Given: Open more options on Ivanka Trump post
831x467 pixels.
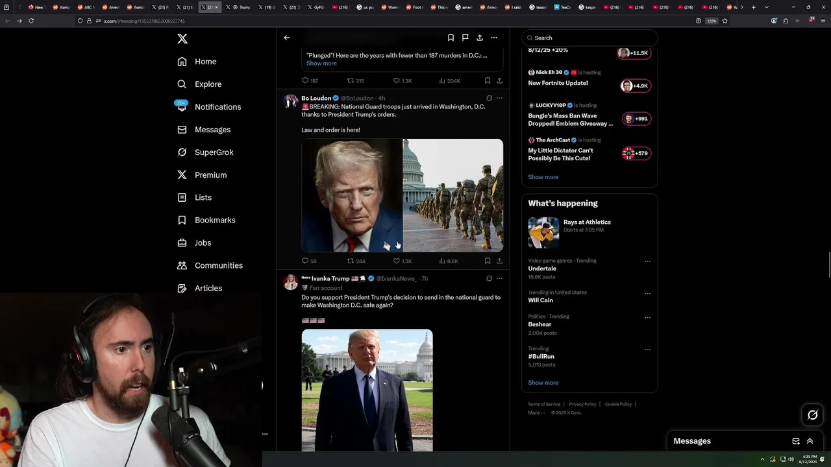Looking at the screenshot, I should coord(499,278).
